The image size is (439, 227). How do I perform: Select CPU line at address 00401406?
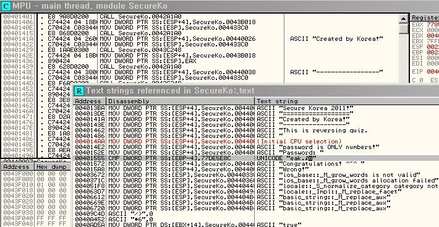click(x=200, y=22)
